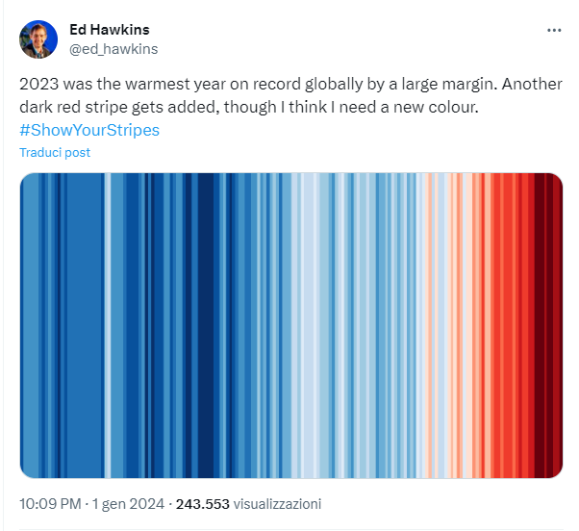Click the darkest navy blue stripe
The image size is (579, 531).
(x=206, y=325)
